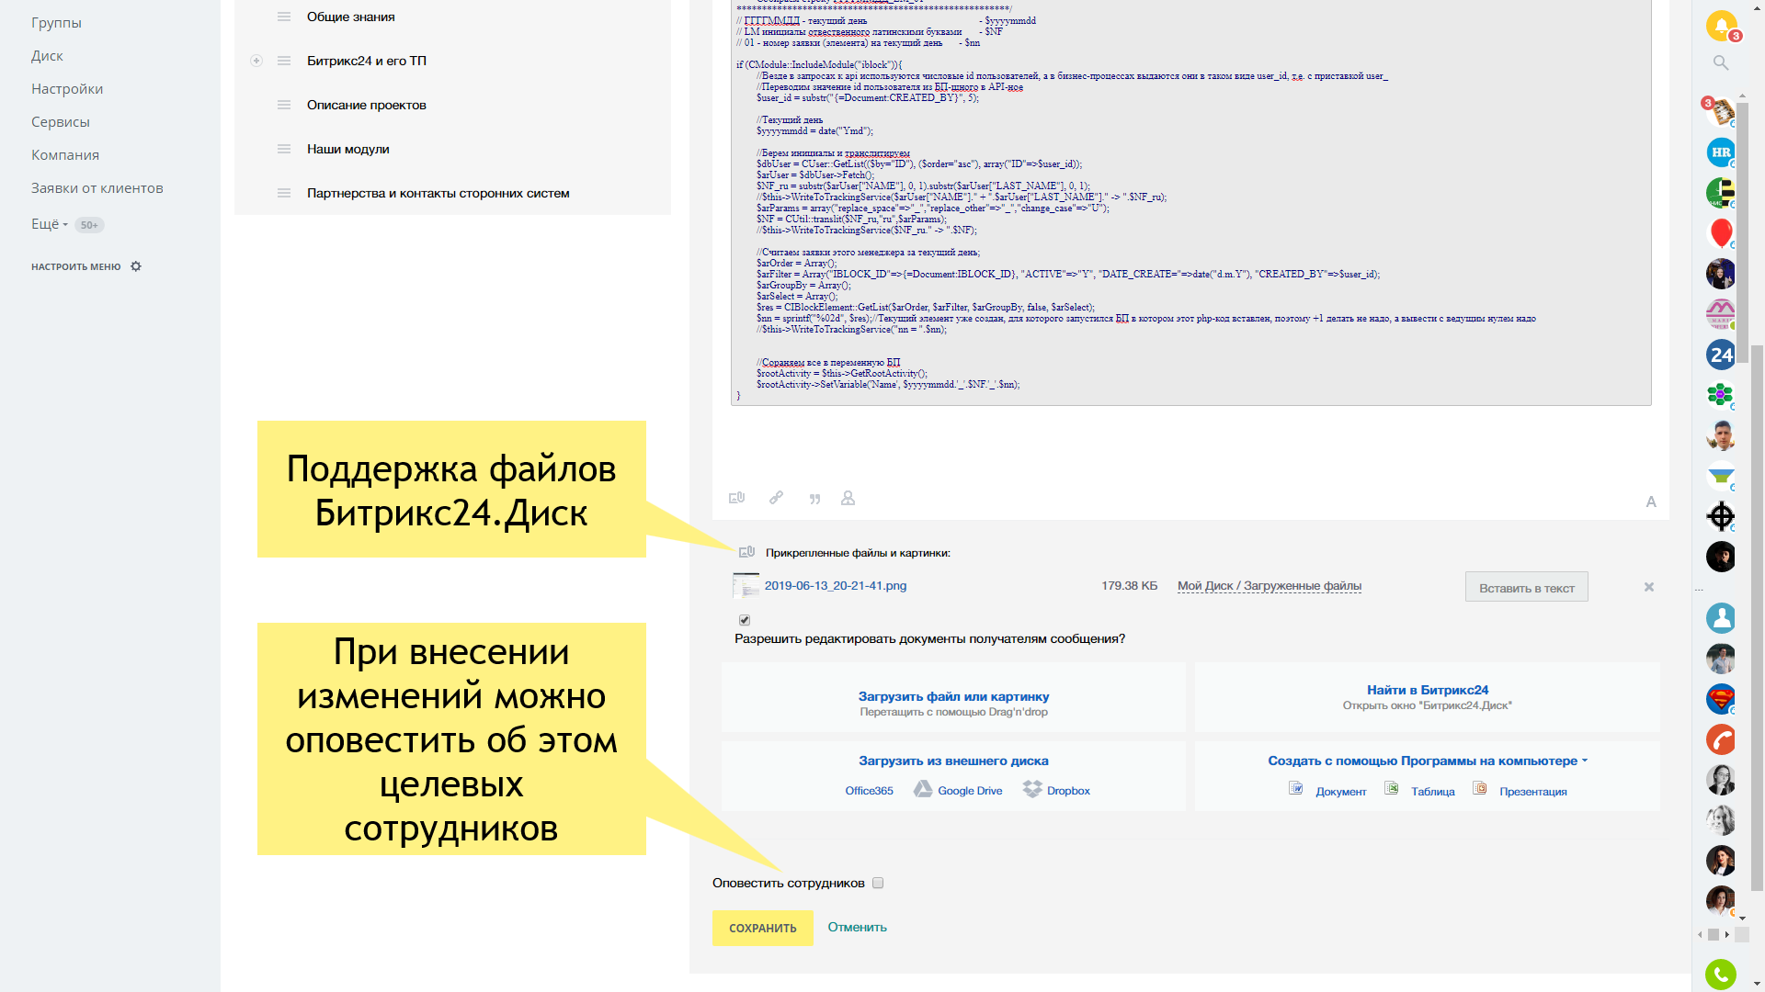Click the attach file icon in the editor toolbar
Screen dimensions: 1765x992
pyautogui.click(x=736, y=498)
